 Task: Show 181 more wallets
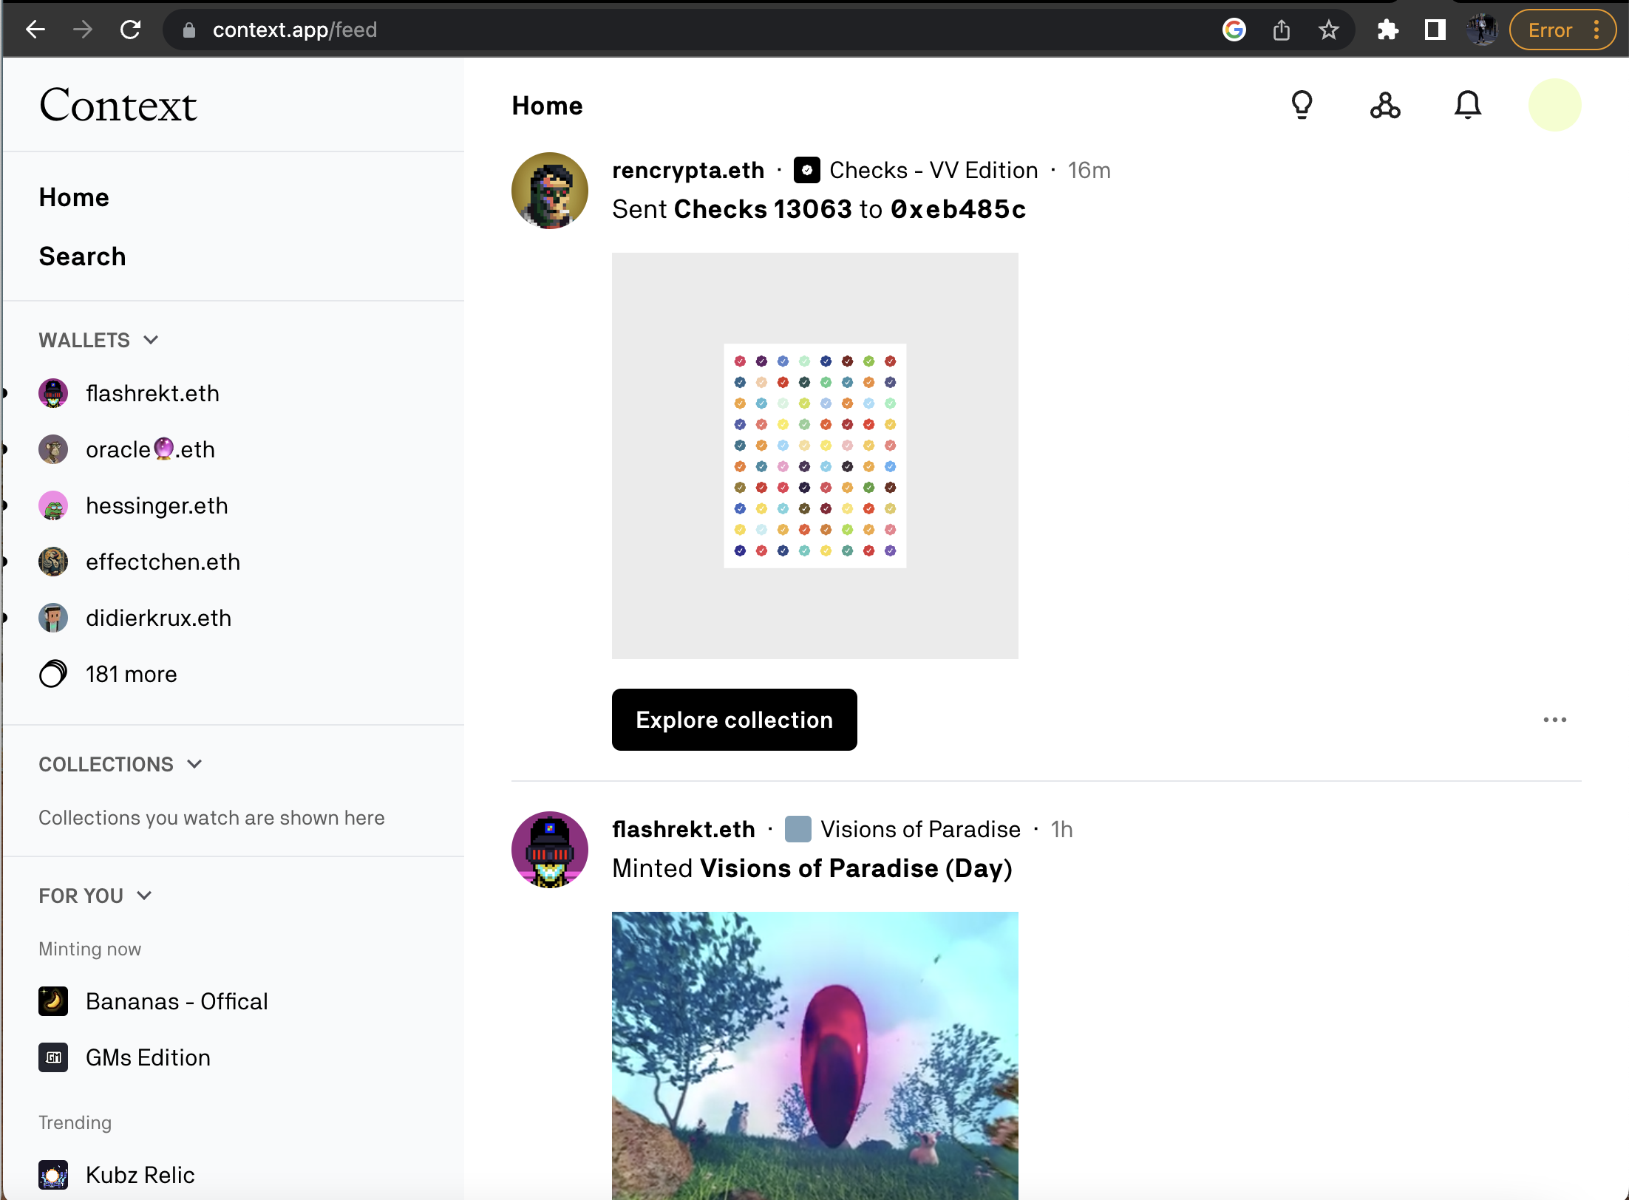point(131,674)
